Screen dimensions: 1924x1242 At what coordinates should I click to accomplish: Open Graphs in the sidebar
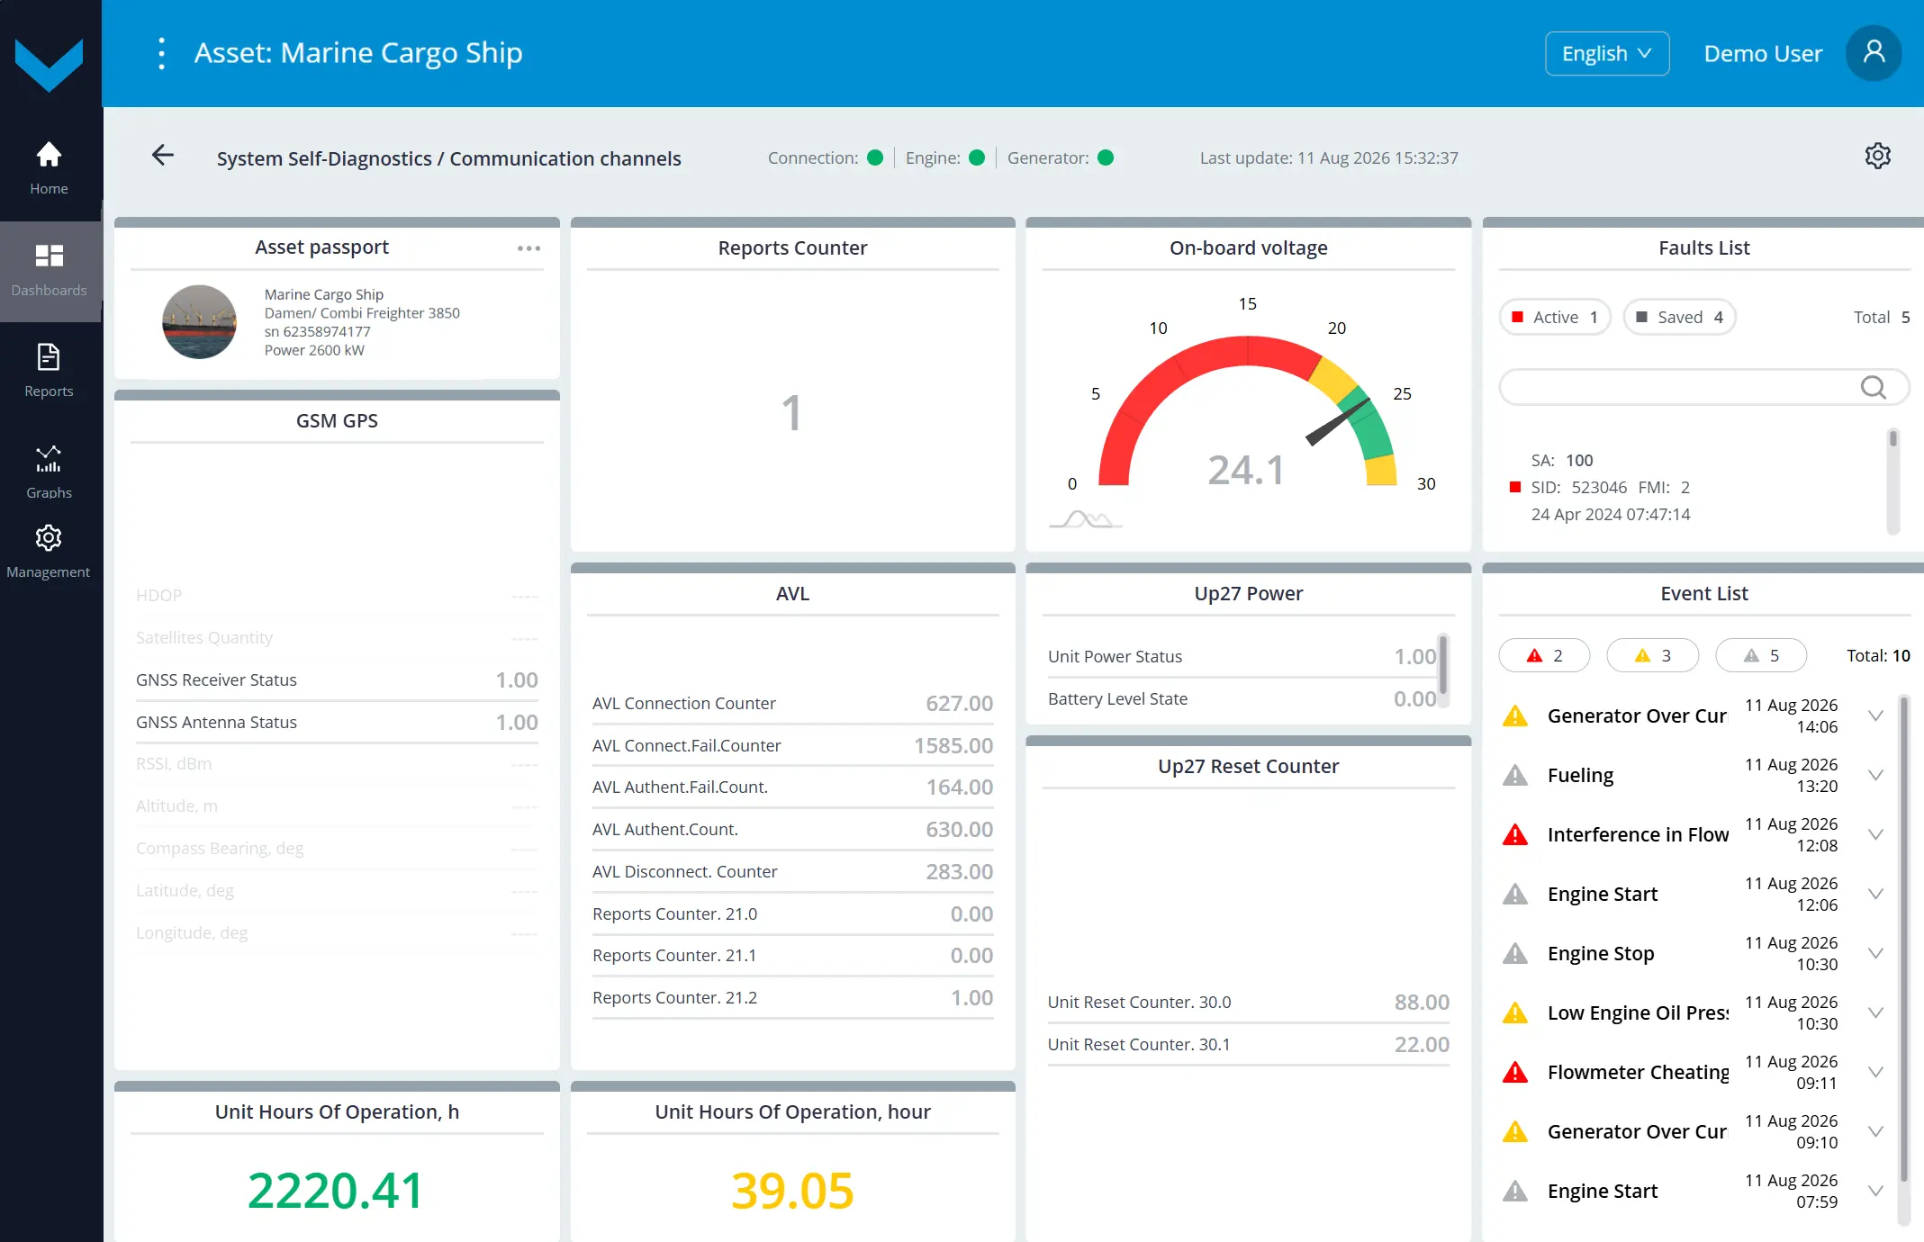[49, 472]
